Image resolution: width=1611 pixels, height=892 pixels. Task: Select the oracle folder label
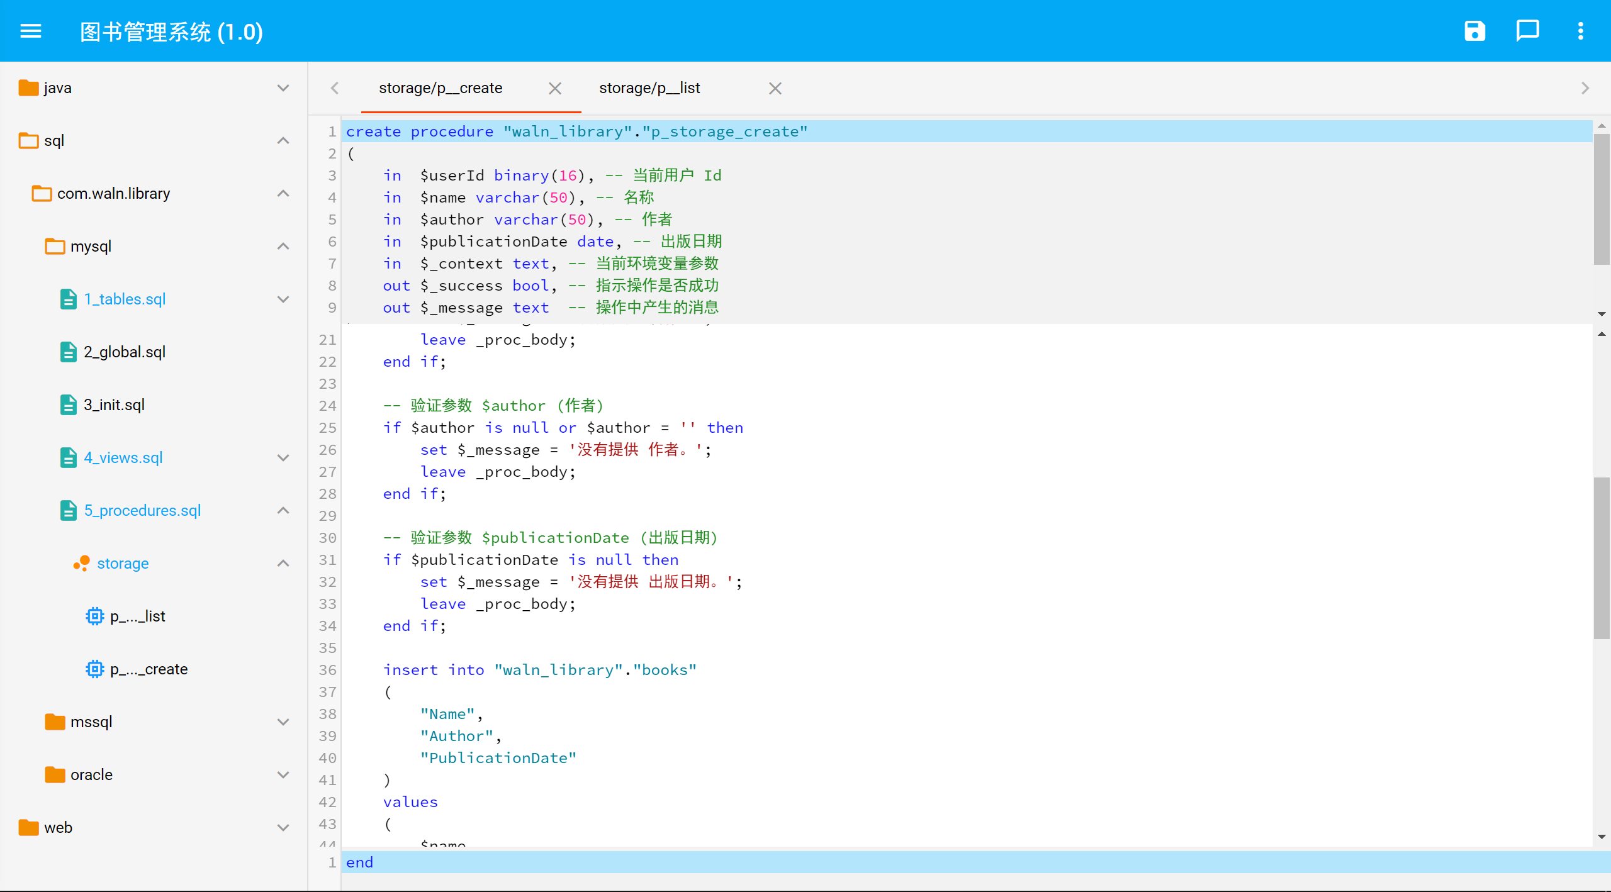click(91, 775)
